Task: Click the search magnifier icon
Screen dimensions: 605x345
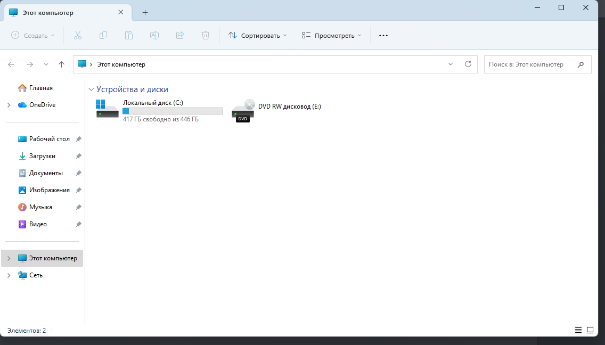Action: (581, 64)
